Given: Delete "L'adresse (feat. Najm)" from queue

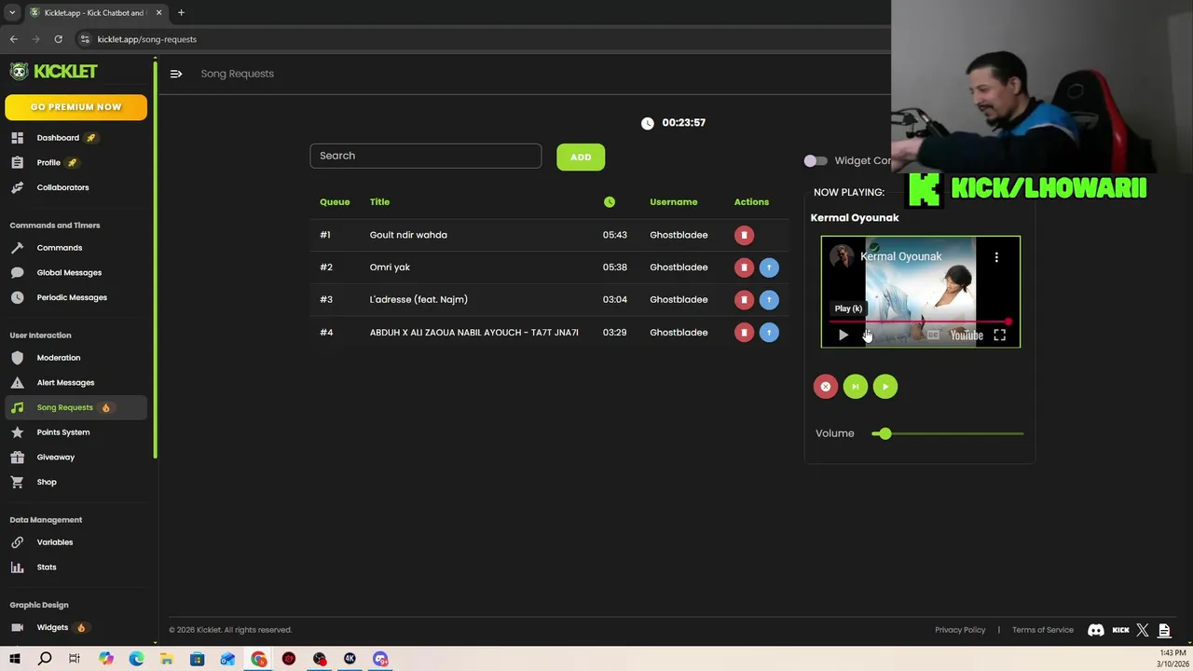Looking at the screenshot, I should (x=744, y=300).
